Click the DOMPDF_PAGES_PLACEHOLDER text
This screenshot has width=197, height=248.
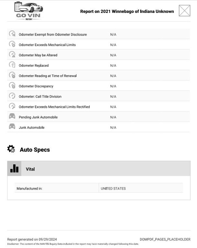tap(165, 239)
